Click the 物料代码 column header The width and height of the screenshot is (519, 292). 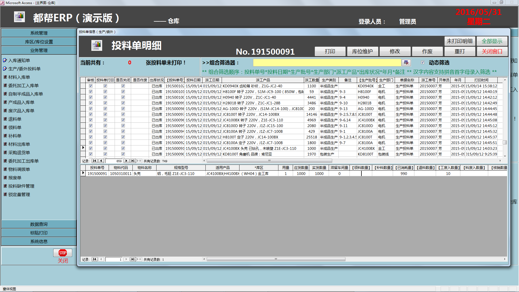click(121, 168)
